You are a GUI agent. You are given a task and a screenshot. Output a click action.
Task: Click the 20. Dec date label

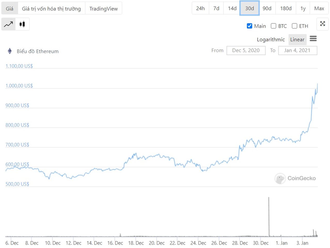coord(157,243)
